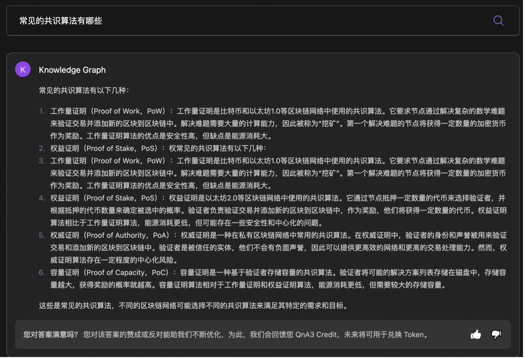Click the purple K avatar icon
The width and height of the screenshot is (525, 358).
coord(23,70)
